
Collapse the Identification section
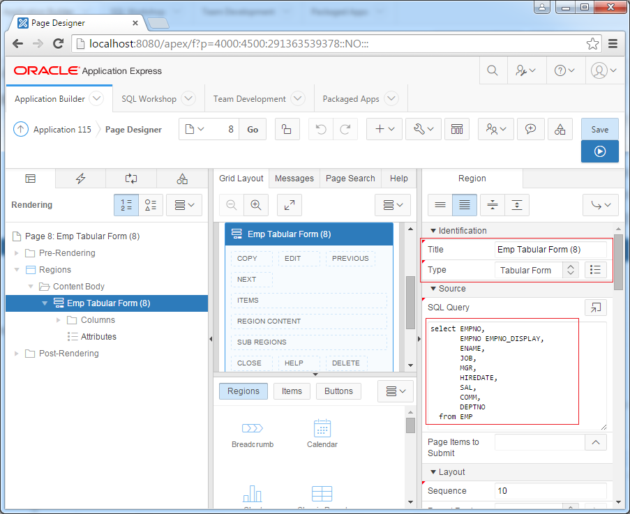click(433, 231)
